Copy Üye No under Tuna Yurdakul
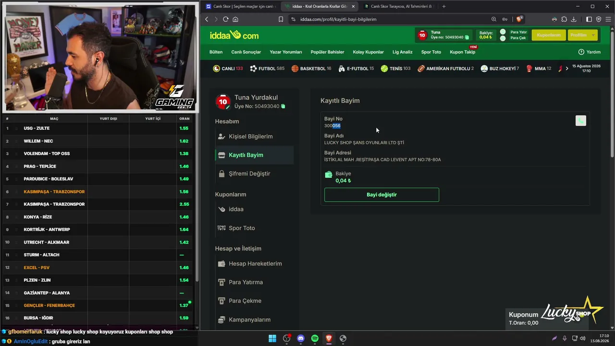Screen dimensions: 615x346 tap(283, 106)
